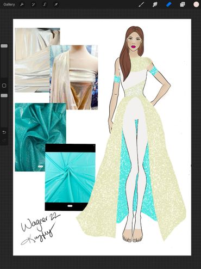
Task: Click the aqua twisted fabric reference image
Action: coord(70,177)
